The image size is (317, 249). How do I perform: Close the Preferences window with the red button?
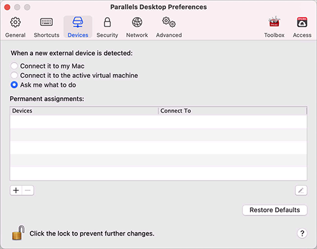(x=7, y=7)
